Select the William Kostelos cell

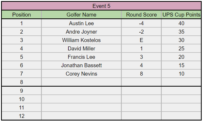point(81,40)
